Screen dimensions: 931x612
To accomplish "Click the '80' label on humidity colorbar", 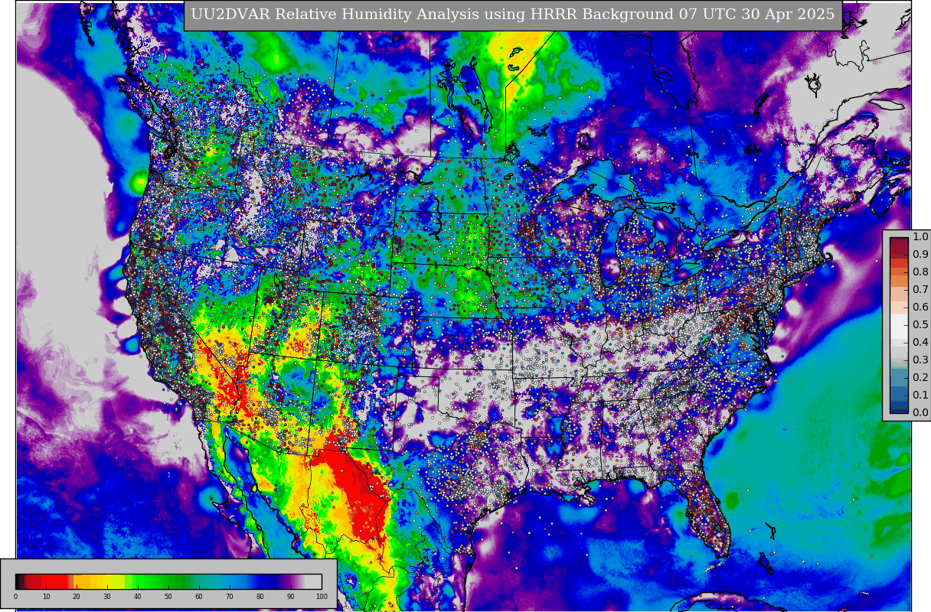I will tap(260, 597).
